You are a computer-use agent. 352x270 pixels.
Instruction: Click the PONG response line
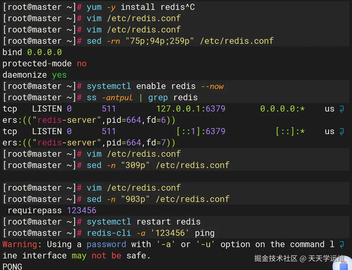tap(12, 267)
